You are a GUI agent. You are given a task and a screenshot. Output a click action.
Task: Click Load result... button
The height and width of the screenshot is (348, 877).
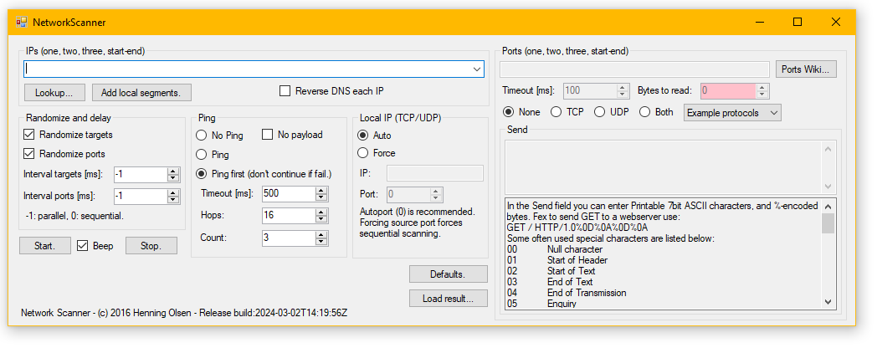448,298
